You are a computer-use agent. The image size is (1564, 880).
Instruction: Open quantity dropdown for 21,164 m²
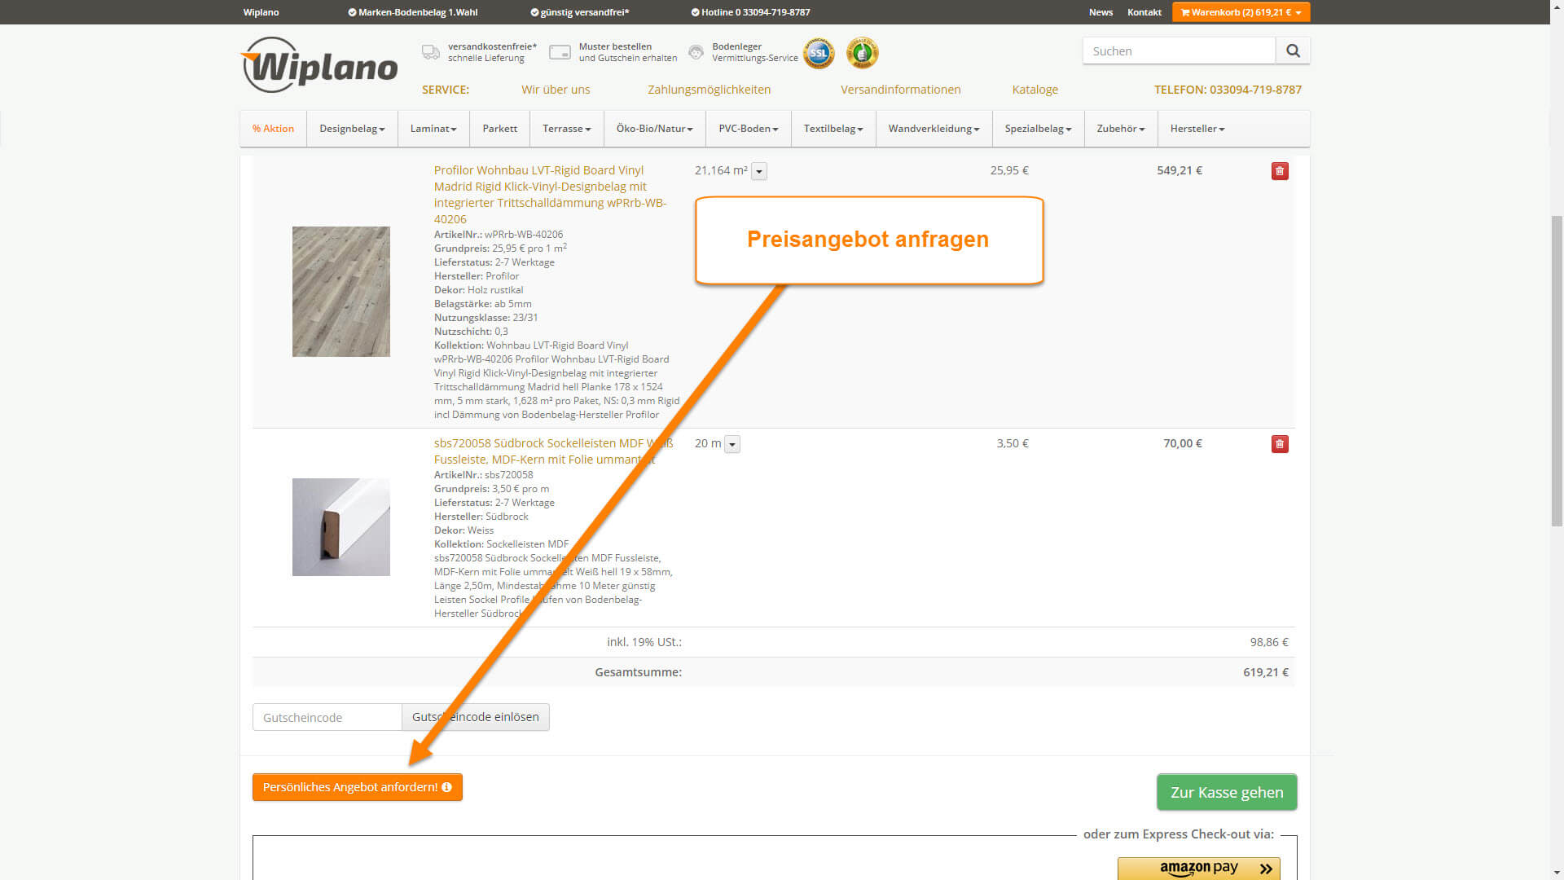click(759, 171)
